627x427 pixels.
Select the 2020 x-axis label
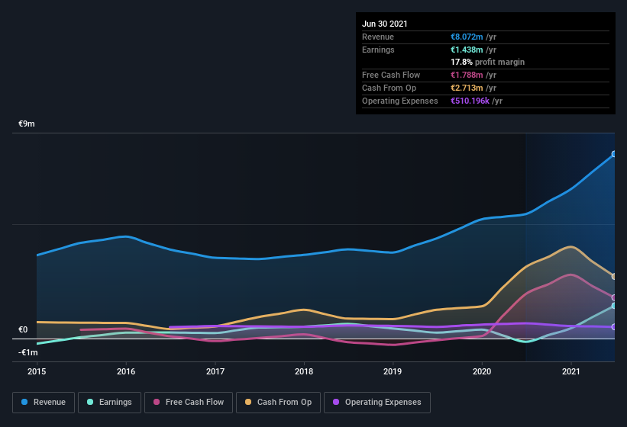[x=482, y=371]
